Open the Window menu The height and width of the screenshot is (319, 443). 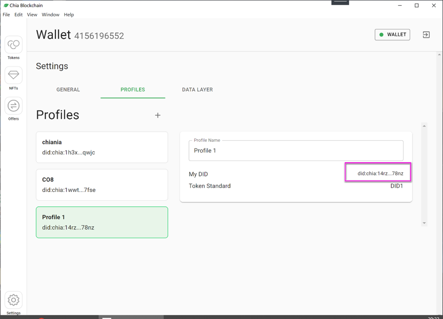click(51, 15)
